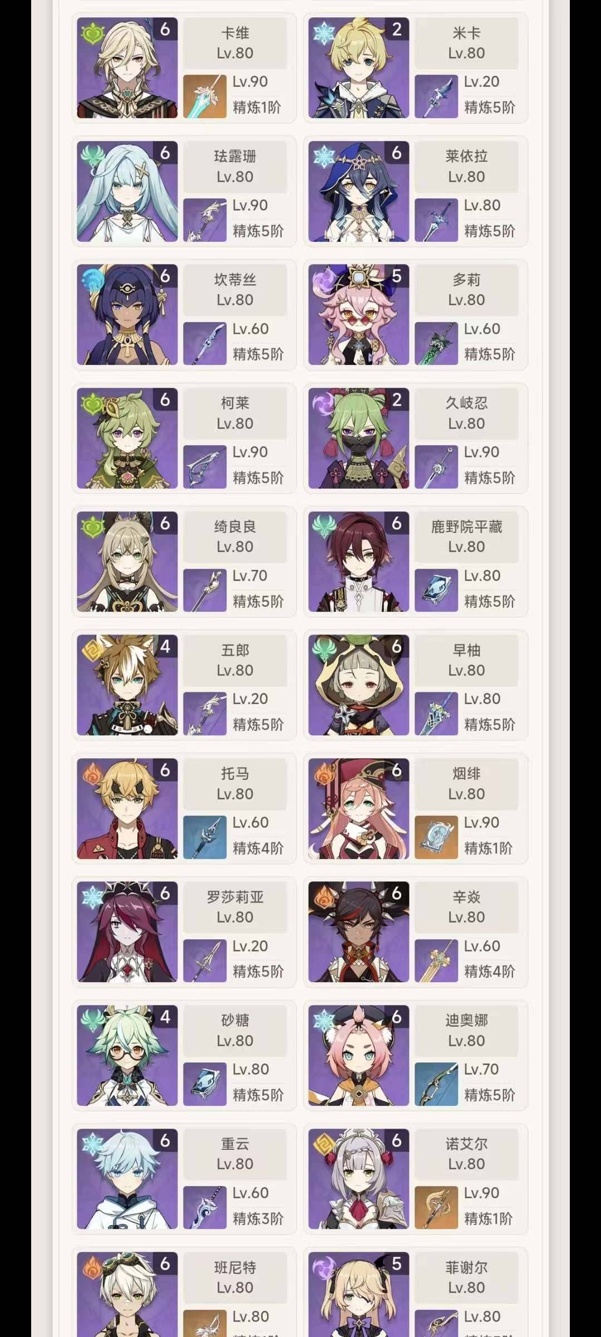Select 砂糖 character portrait
Image resolution: width=601 pixels, height=1337 pixels.
click(127, 1056)
